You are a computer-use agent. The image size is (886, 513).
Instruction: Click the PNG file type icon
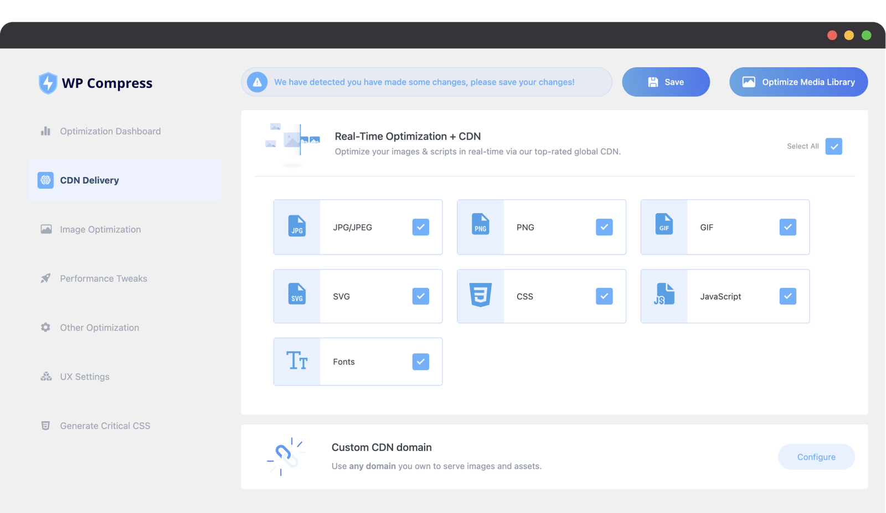pos(480,224)
